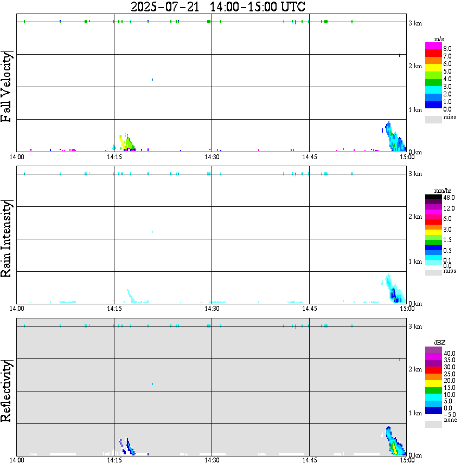The height and width of the screenshot is (470, 461).
Task: Click the gray miss swatch in Rain Intensity legend
Action: click(x=433, y=273)
